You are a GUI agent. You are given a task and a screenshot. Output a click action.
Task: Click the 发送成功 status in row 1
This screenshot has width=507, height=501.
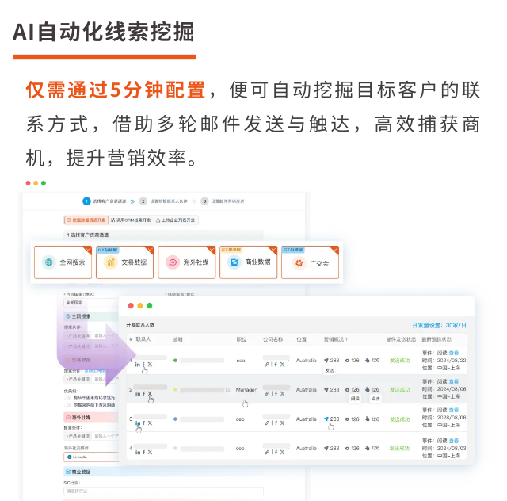[399, 360]
